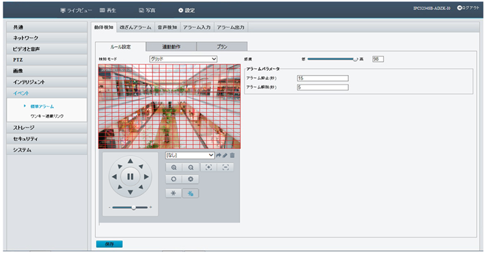Viewport: 486px width, 253px height.
Task: Expand the システム sidebar section
Action: click(47, 149)
